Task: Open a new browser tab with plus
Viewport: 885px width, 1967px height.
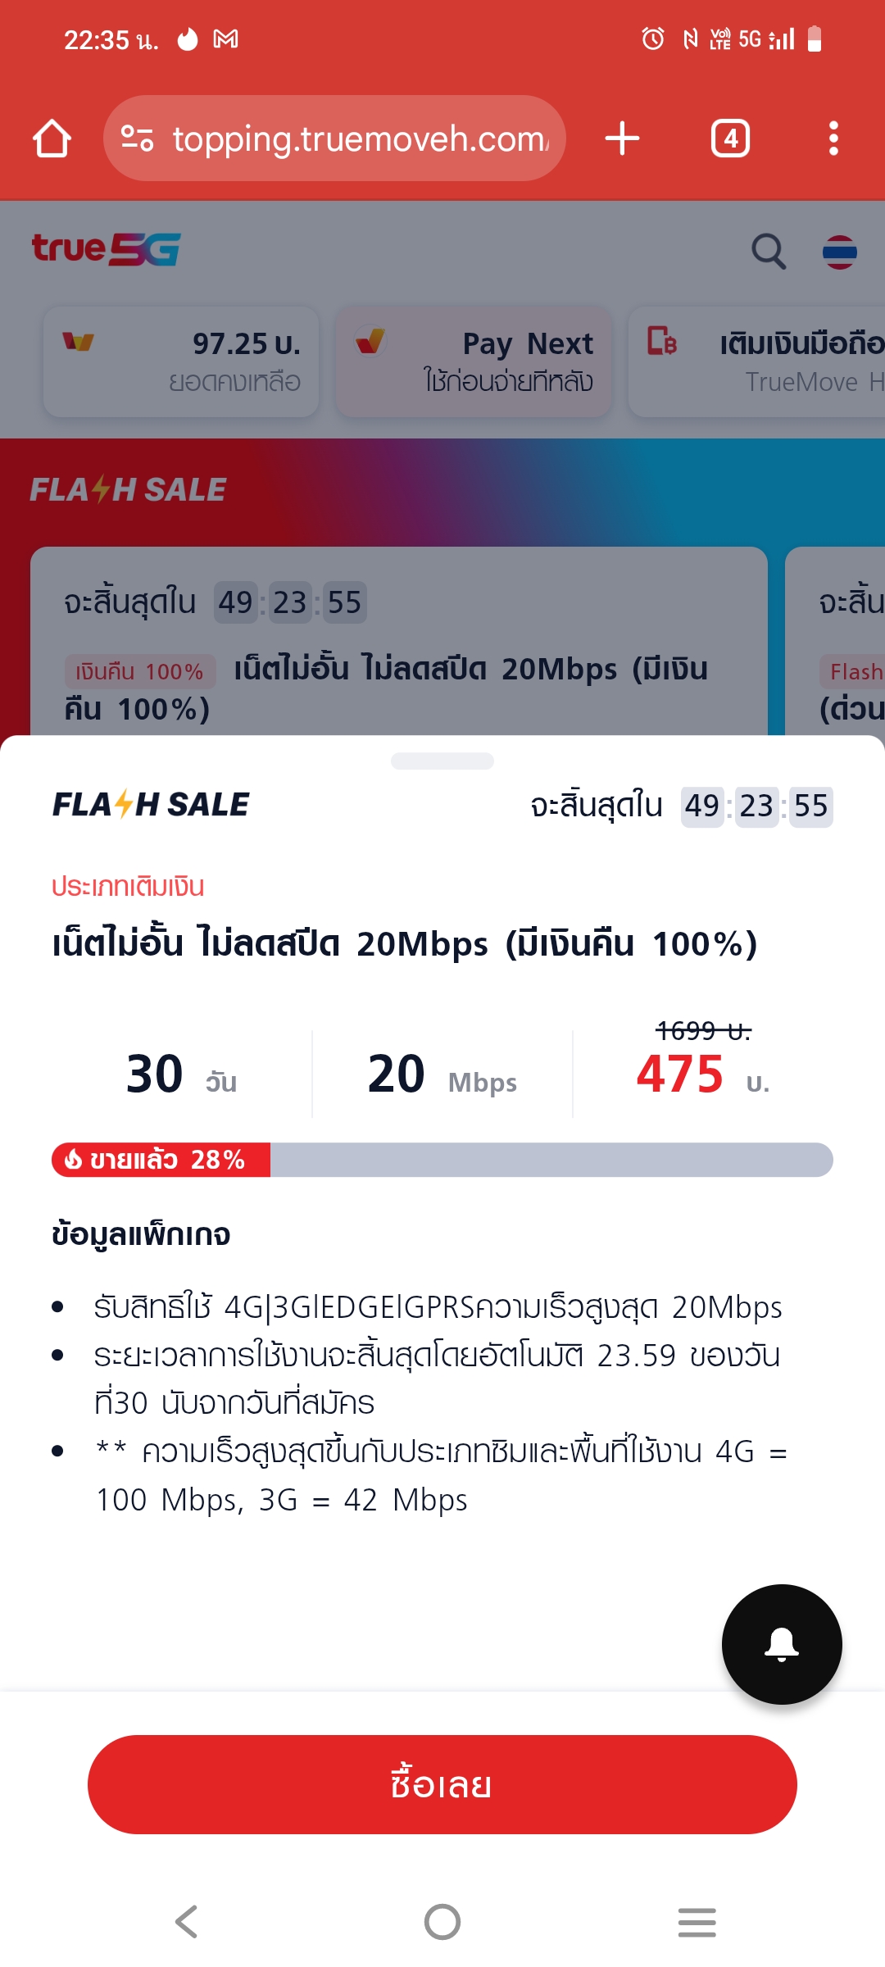Action: point(622,138)
